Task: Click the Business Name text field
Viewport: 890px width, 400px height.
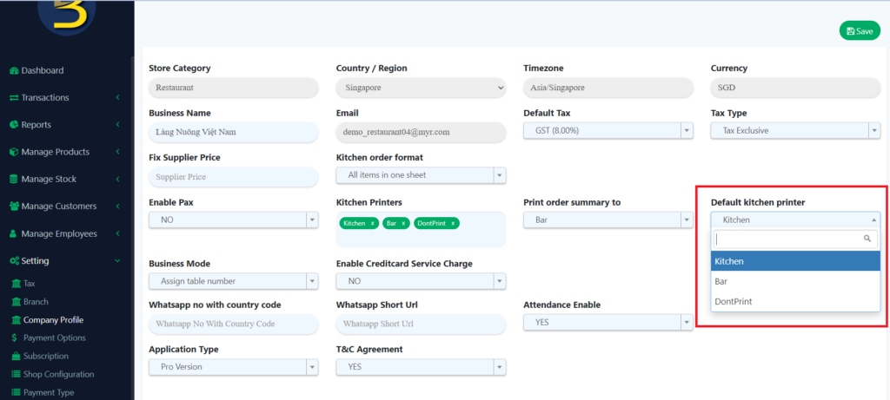Action: click(x=233, y=132)
